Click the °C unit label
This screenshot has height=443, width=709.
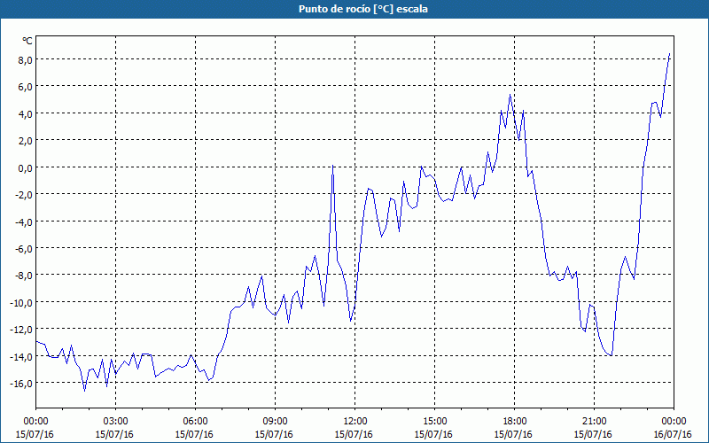[27, 41]
